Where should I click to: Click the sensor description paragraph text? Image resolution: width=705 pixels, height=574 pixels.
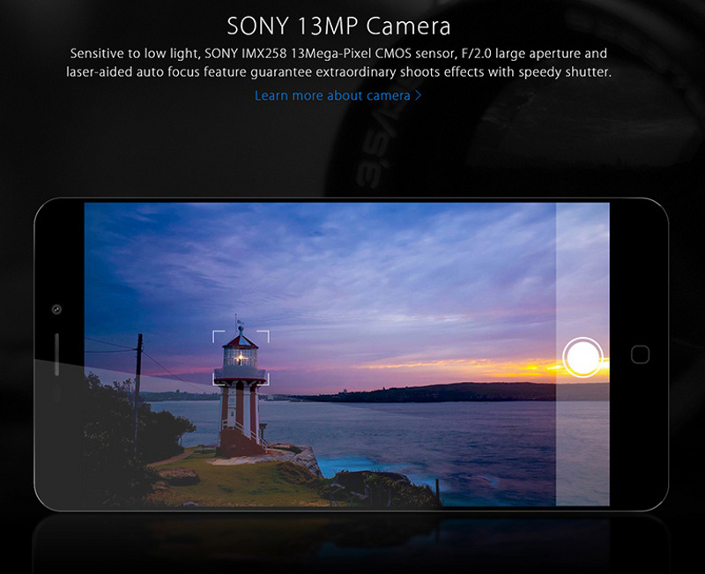click(x=338, y=63)
